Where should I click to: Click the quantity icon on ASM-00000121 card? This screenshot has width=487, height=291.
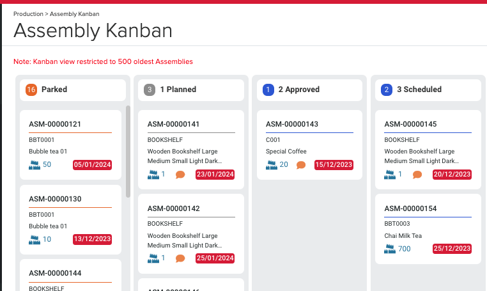coord(35,164)
